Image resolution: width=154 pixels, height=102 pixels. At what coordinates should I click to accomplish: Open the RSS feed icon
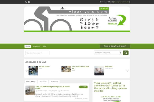coord(26,2)
